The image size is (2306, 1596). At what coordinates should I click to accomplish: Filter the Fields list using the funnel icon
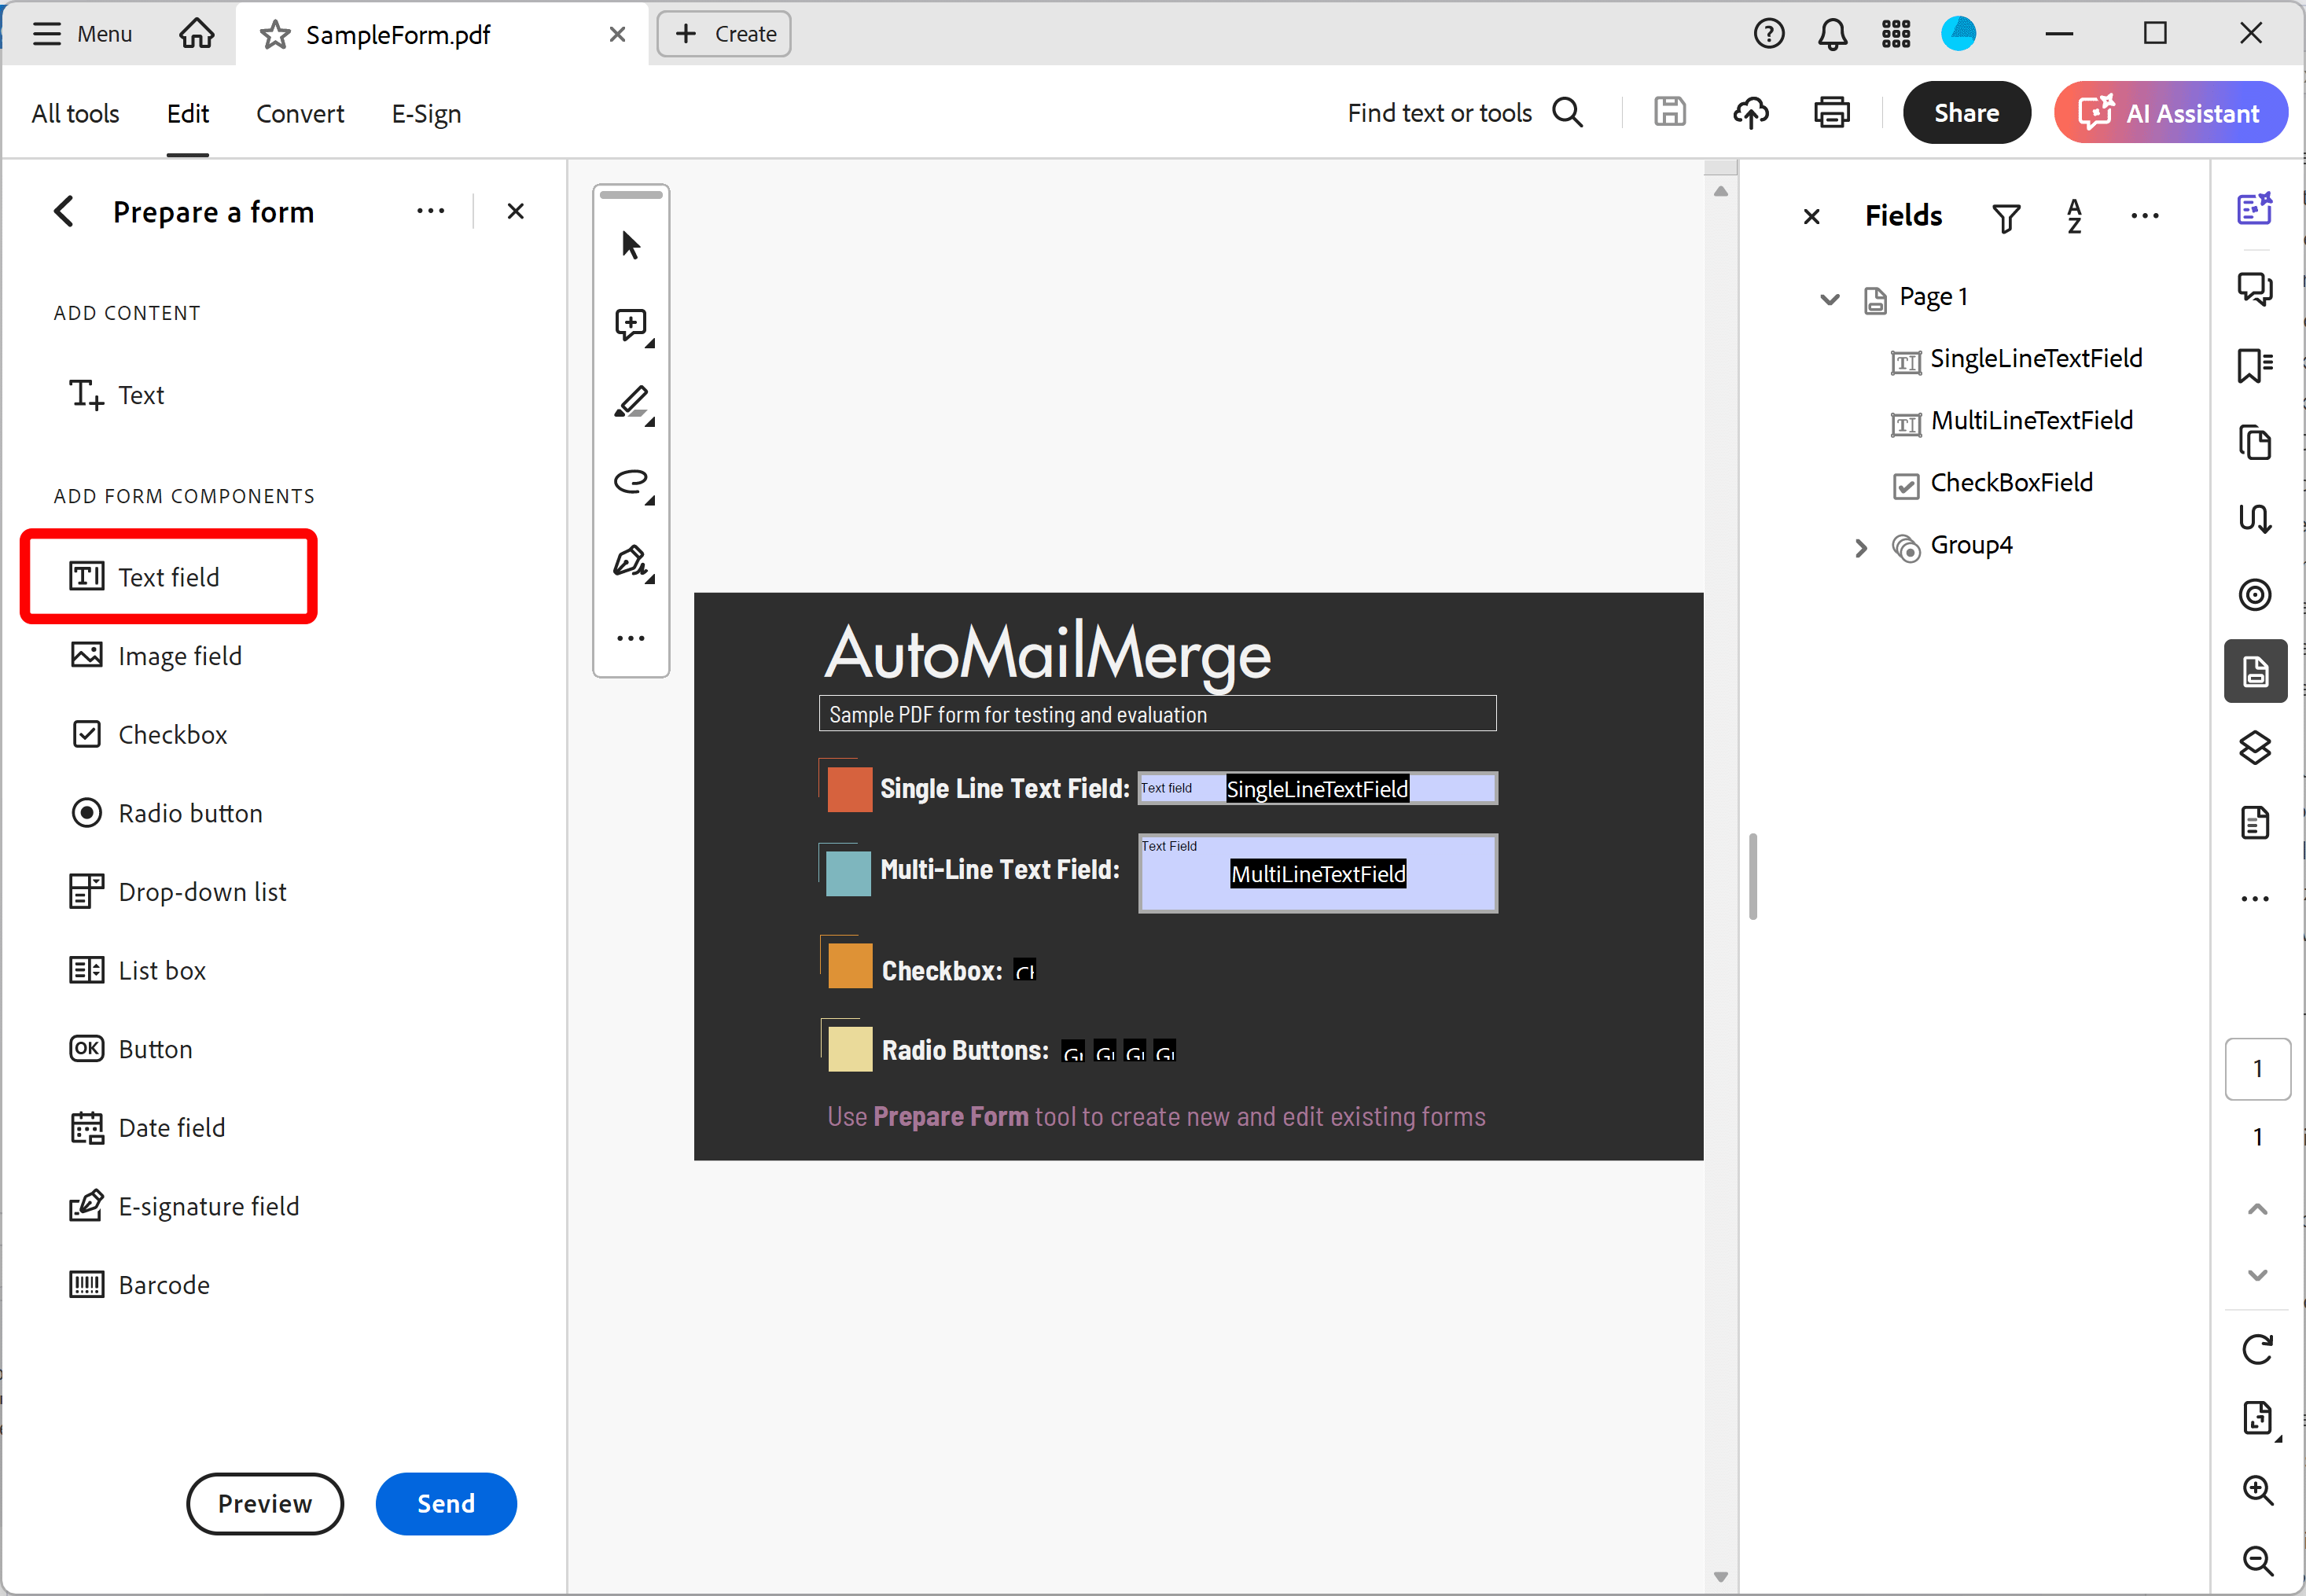[2006, 216]
